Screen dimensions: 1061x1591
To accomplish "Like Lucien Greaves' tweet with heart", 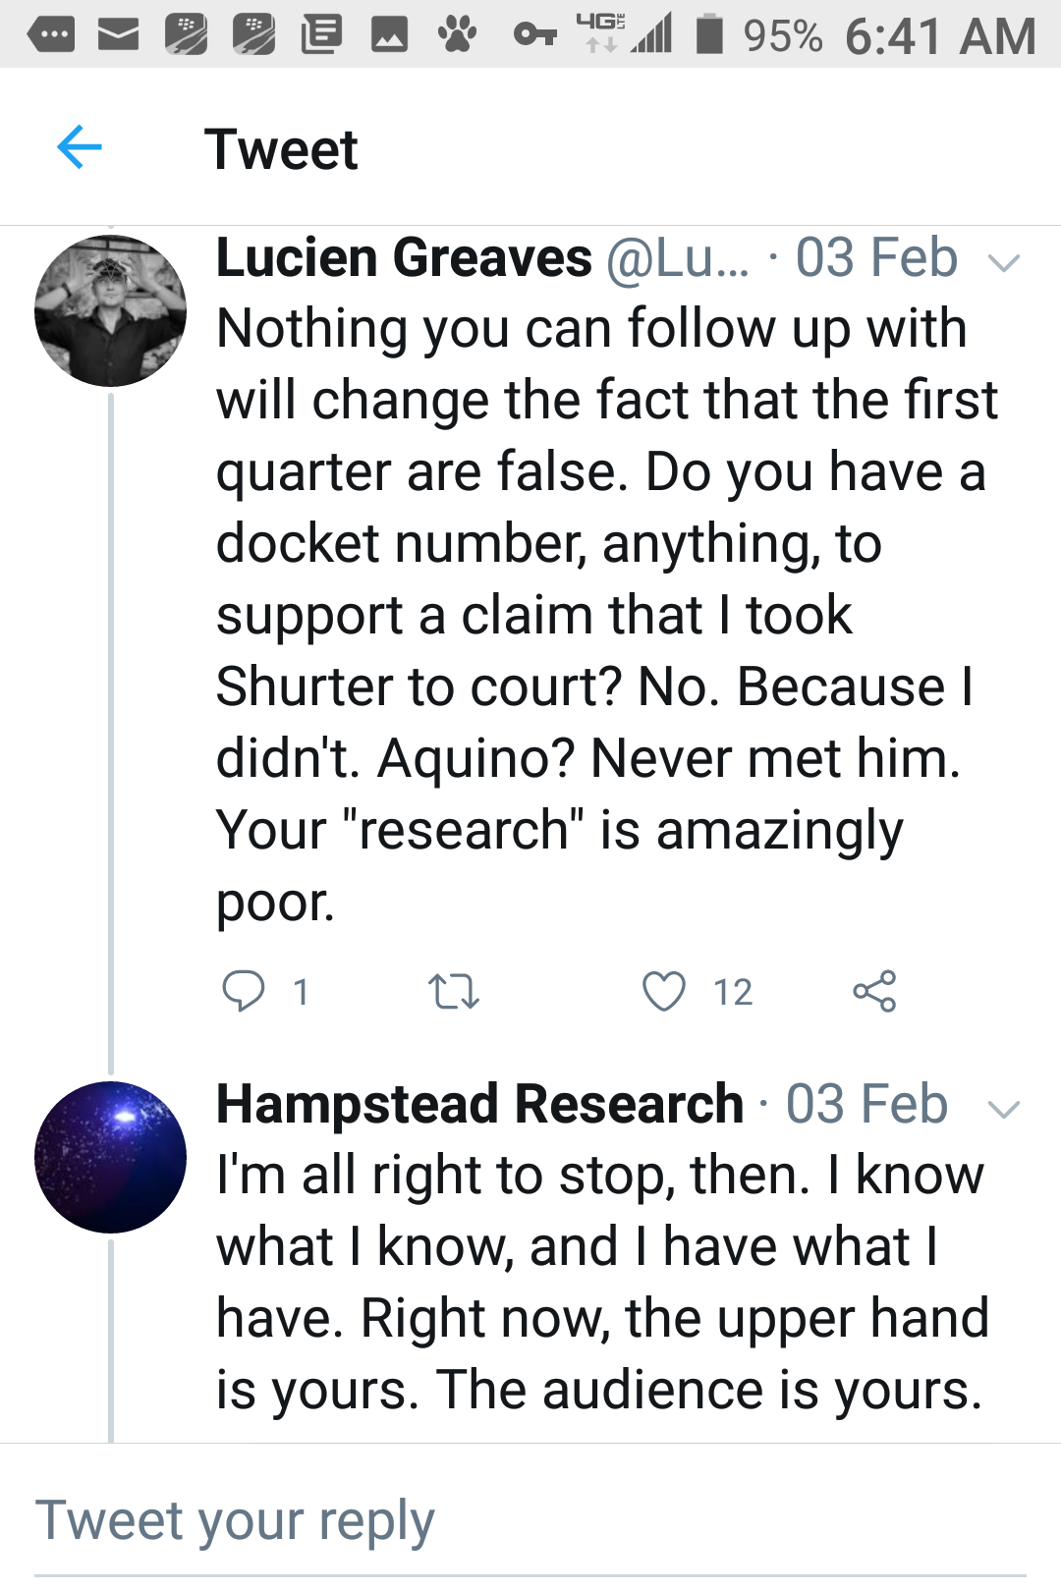I will coord(664,991).
